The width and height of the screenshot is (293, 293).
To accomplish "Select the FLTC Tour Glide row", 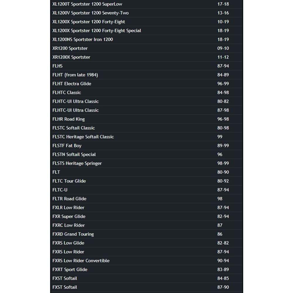I will click(x=146, y=181).
